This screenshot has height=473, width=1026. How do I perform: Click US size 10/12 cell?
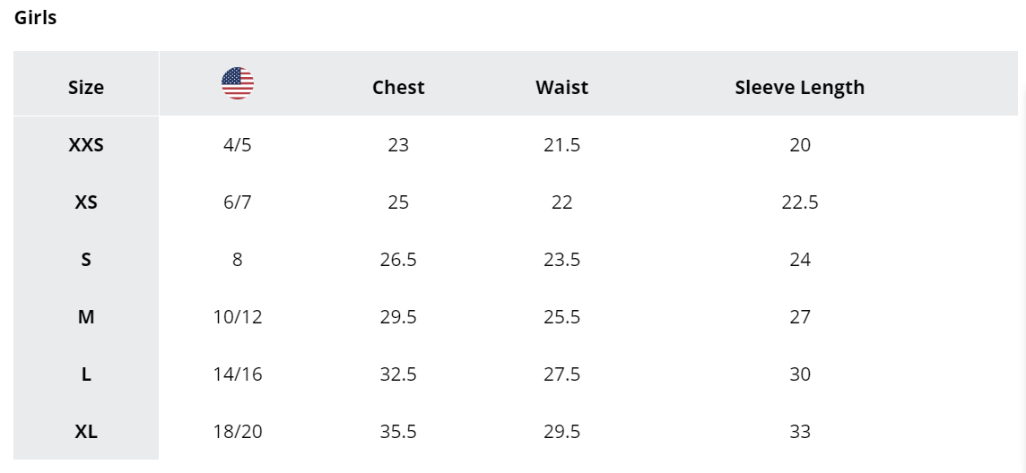point(237,317)
